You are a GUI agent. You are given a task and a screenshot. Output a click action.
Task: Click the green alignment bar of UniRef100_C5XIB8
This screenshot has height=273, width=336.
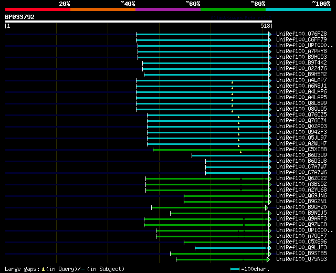coord(211,150)
